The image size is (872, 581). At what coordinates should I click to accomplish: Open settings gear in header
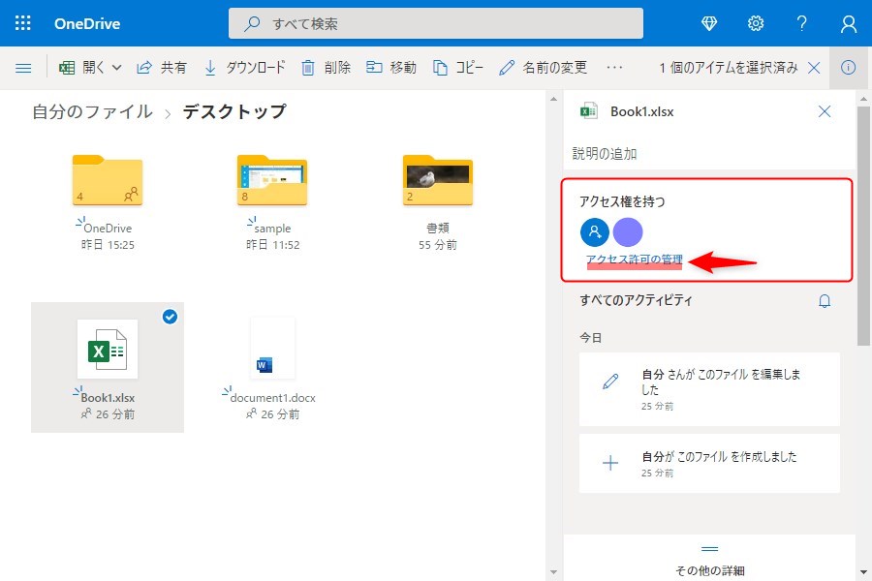click(x=756, y=23)
